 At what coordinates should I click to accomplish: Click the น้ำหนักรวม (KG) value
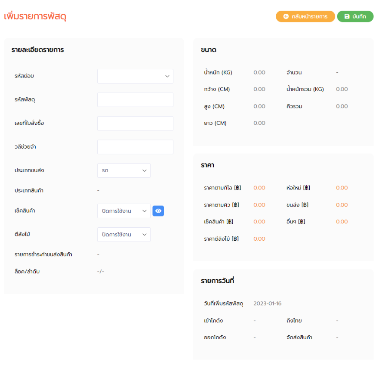coord(342,89)
